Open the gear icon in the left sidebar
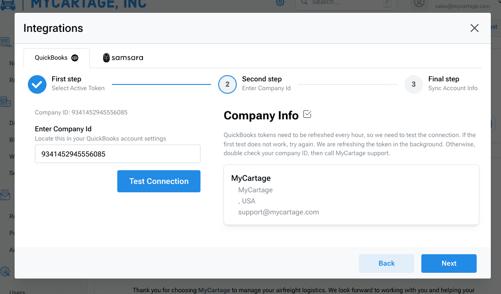The image size is (501, 294). (x=5, y=271)
